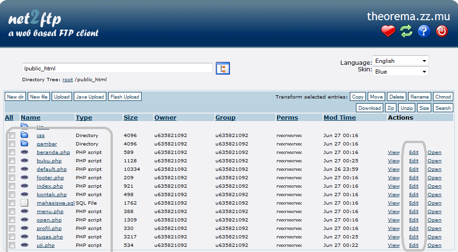Click the Chmod button
The height and width of the screenshot is (252, 458).
[443, 97]
